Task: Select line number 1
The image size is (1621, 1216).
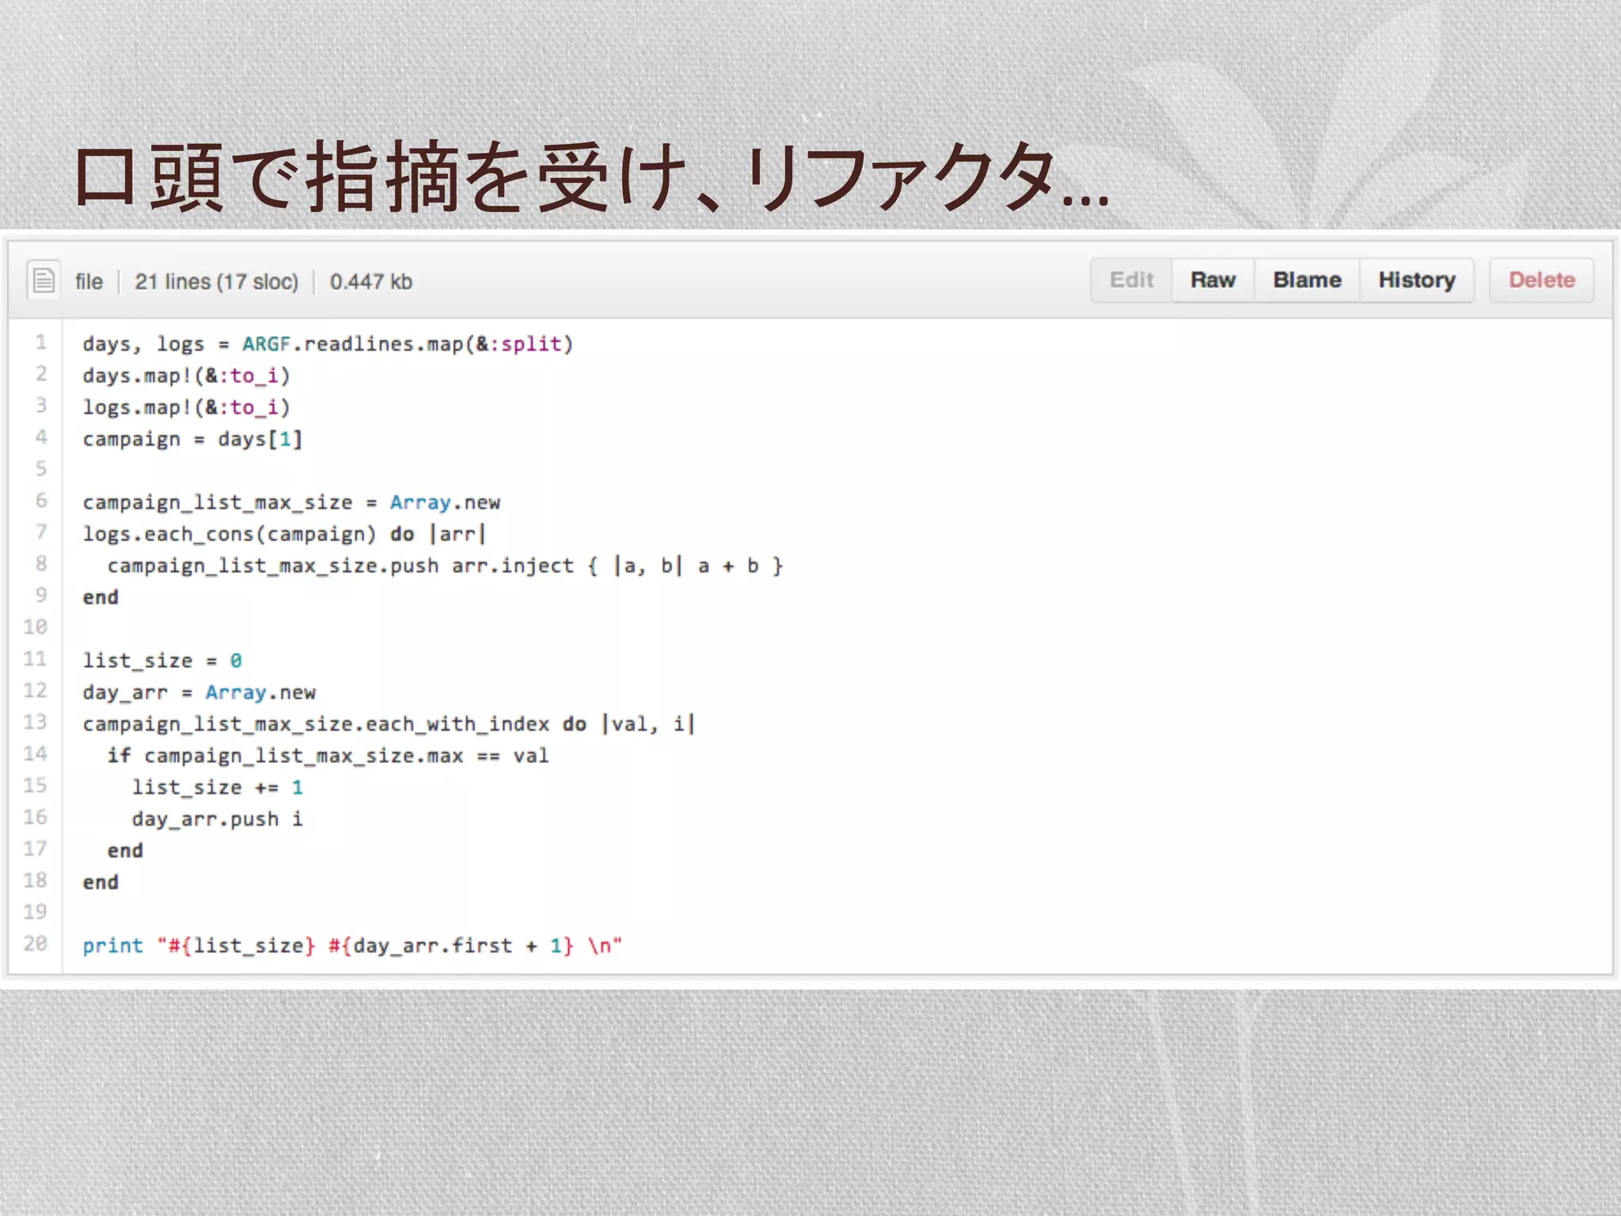Action: click(40, 343)
